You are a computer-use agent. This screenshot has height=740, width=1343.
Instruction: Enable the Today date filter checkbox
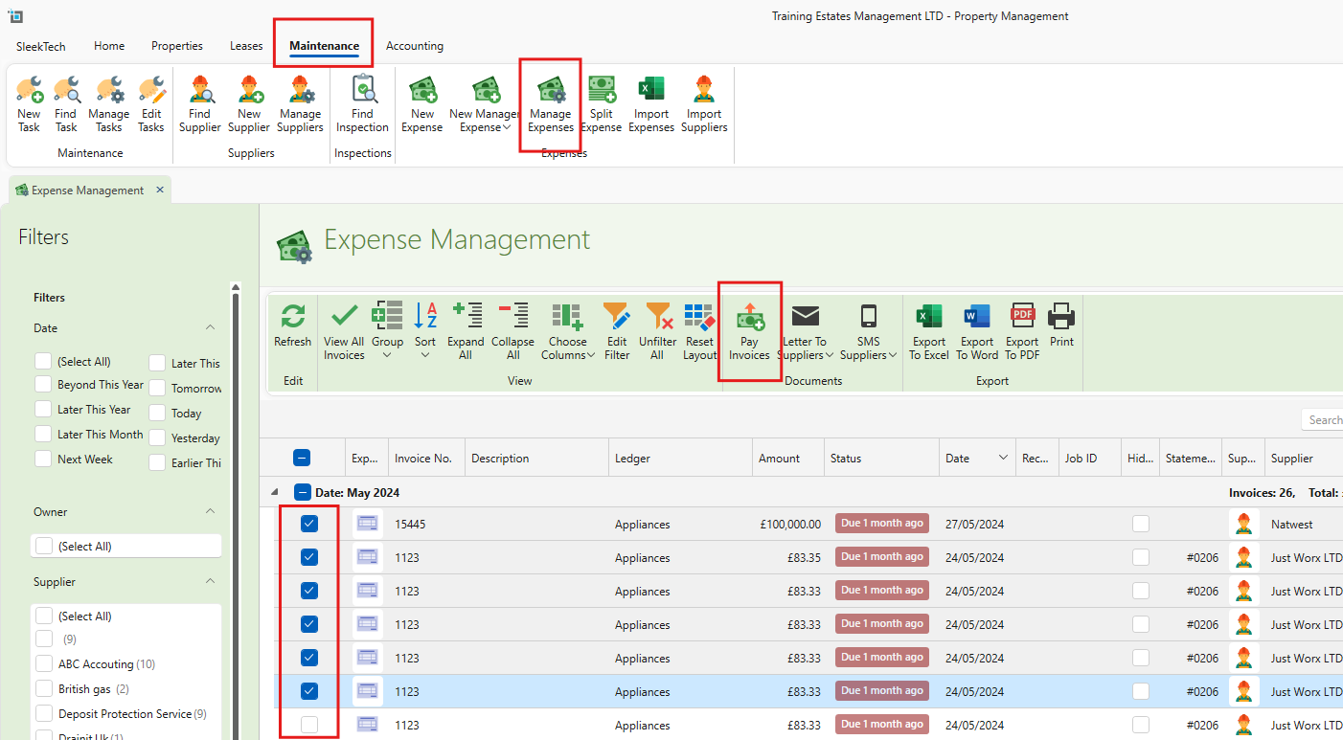point(157,413)
